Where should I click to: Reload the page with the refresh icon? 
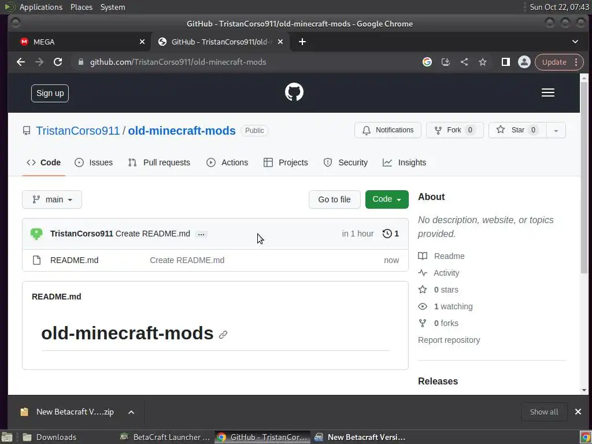tap(58, 62)
